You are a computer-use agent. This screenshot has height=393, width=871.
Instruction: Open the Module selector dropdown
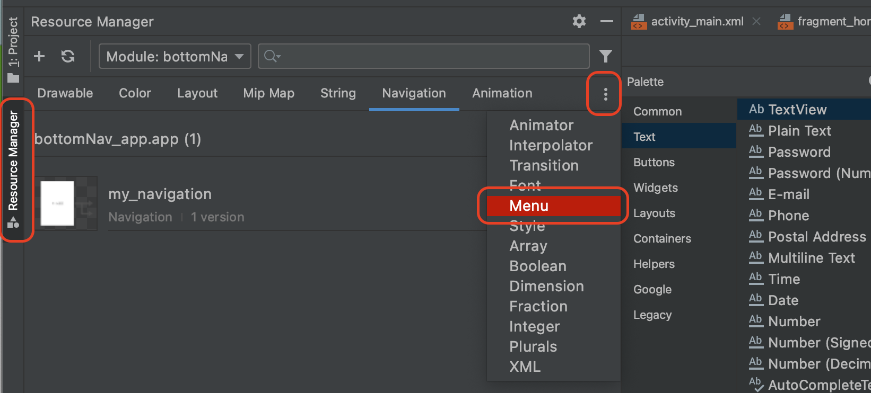pos(175,56)
